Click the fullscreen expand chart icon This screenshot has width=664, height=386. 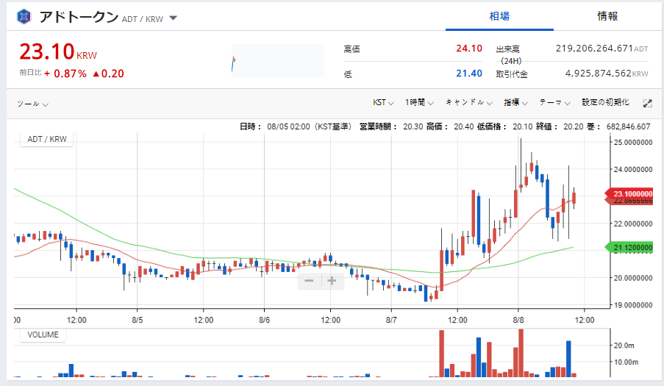648,104
